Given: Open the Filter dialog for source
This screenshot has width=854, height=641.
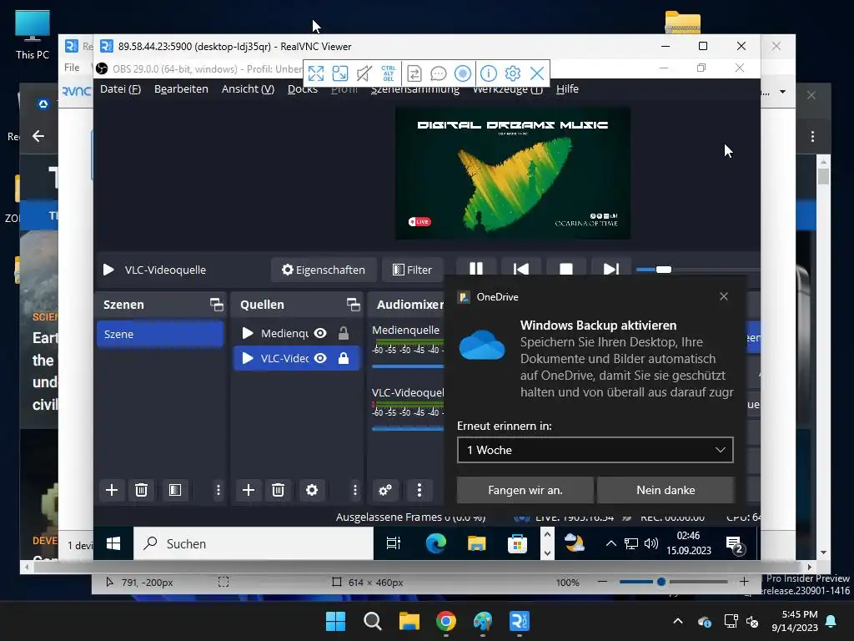Looking at the screenshot, I should (x=412, y=270).
